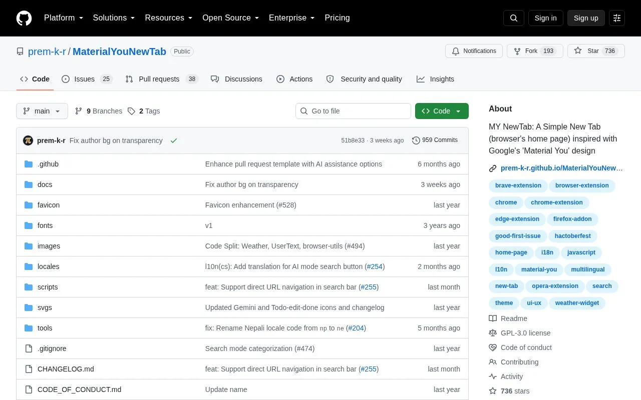Screen dimensions: 641x400
Task: Click the website link chain icon
Action: click(493, 168)
